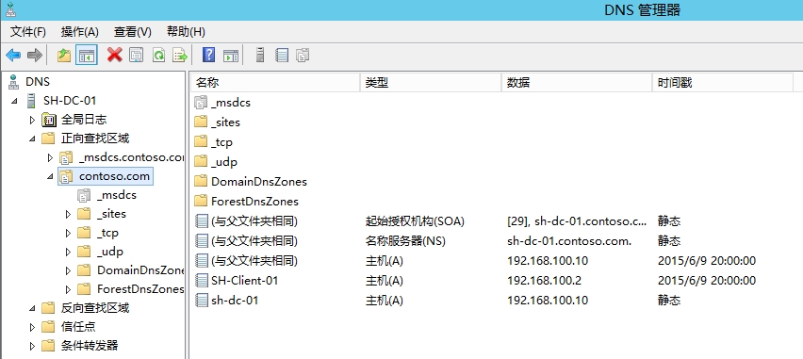Click the Export List toolbar icon
The height and width of the screenshot is (359, 803).
(x=180, y=56)
